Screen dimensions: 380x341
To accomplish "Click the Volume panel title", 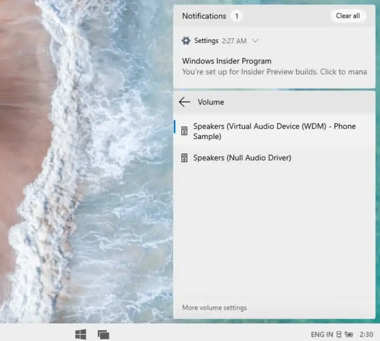I will click(212, 102).
